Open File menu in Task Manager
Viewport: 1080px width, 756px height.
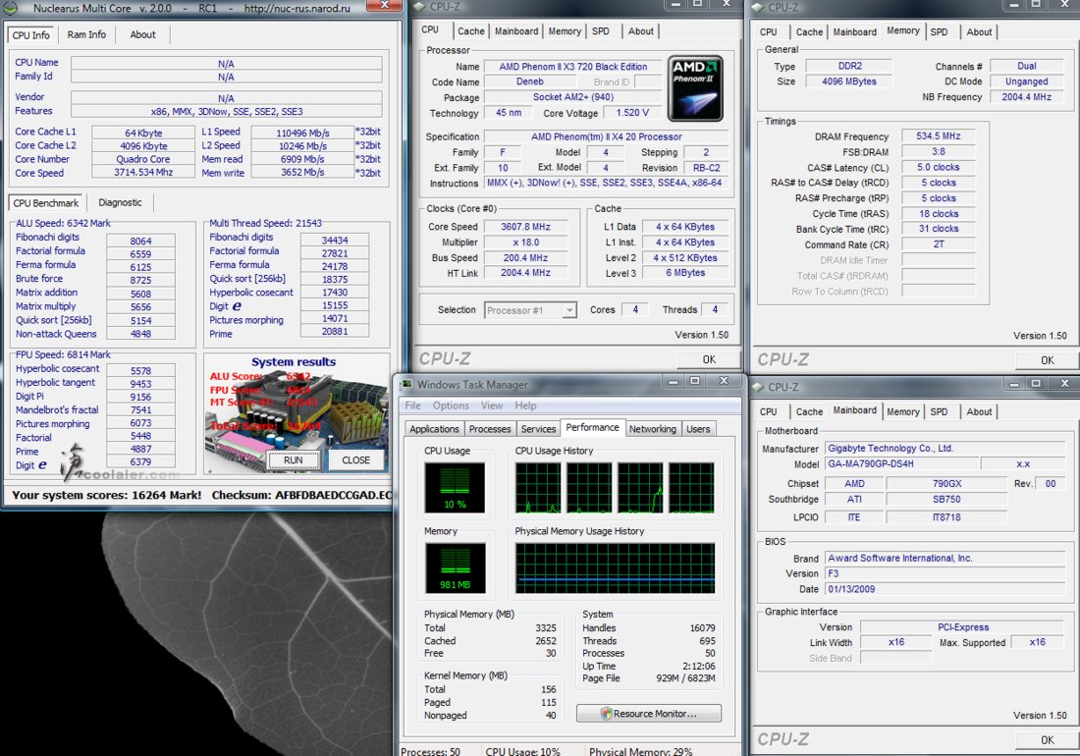tap(413, 405)
